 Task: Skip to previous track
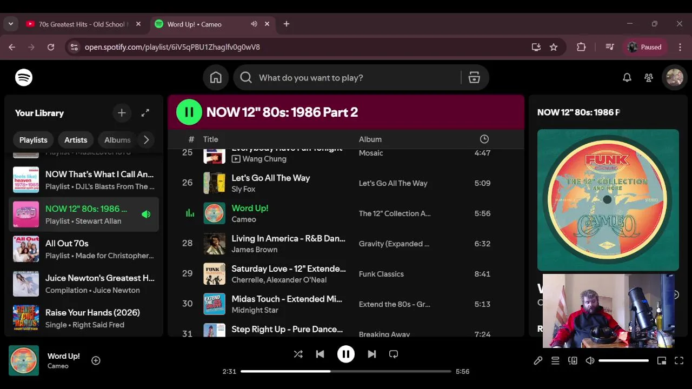click(x=320, y=354)
